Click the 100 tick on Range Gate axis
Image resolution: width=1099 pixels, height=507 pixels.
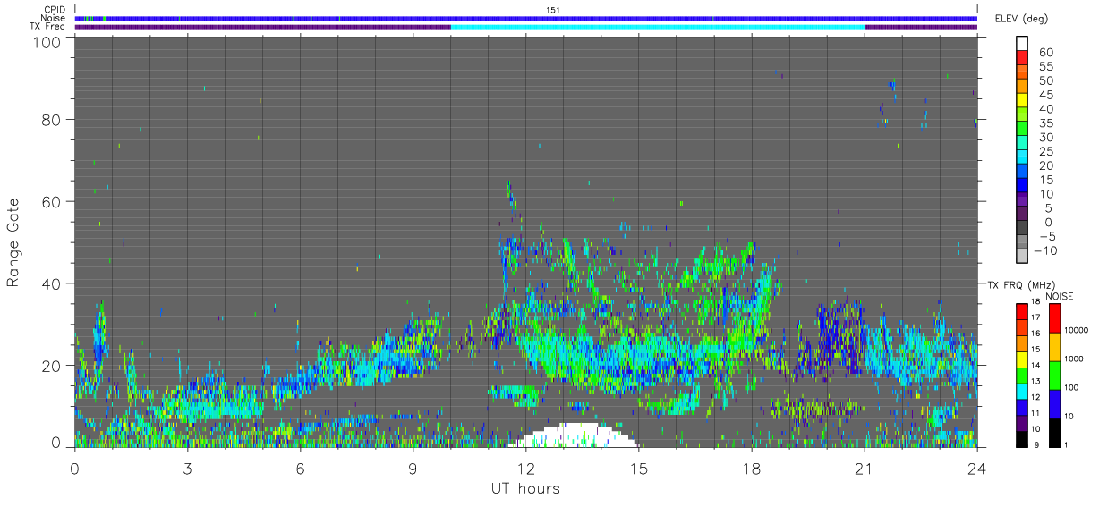coord(46,41)
